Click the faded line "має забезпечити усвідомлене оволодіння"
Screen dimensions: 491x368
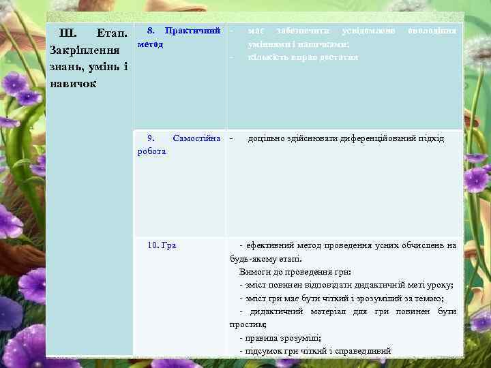[352, 31]
